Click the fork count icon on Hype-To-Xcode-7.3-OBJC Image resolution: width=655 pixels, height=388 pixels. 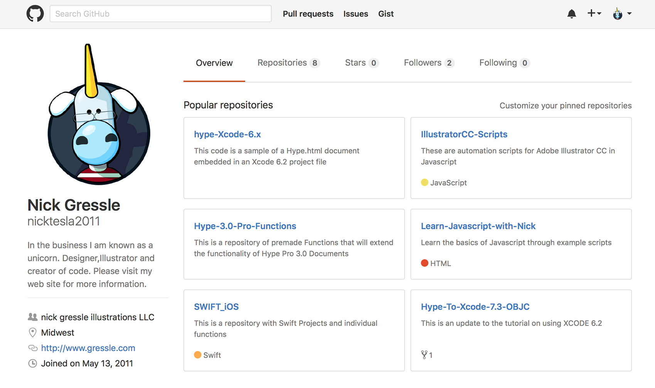(424, 355)
